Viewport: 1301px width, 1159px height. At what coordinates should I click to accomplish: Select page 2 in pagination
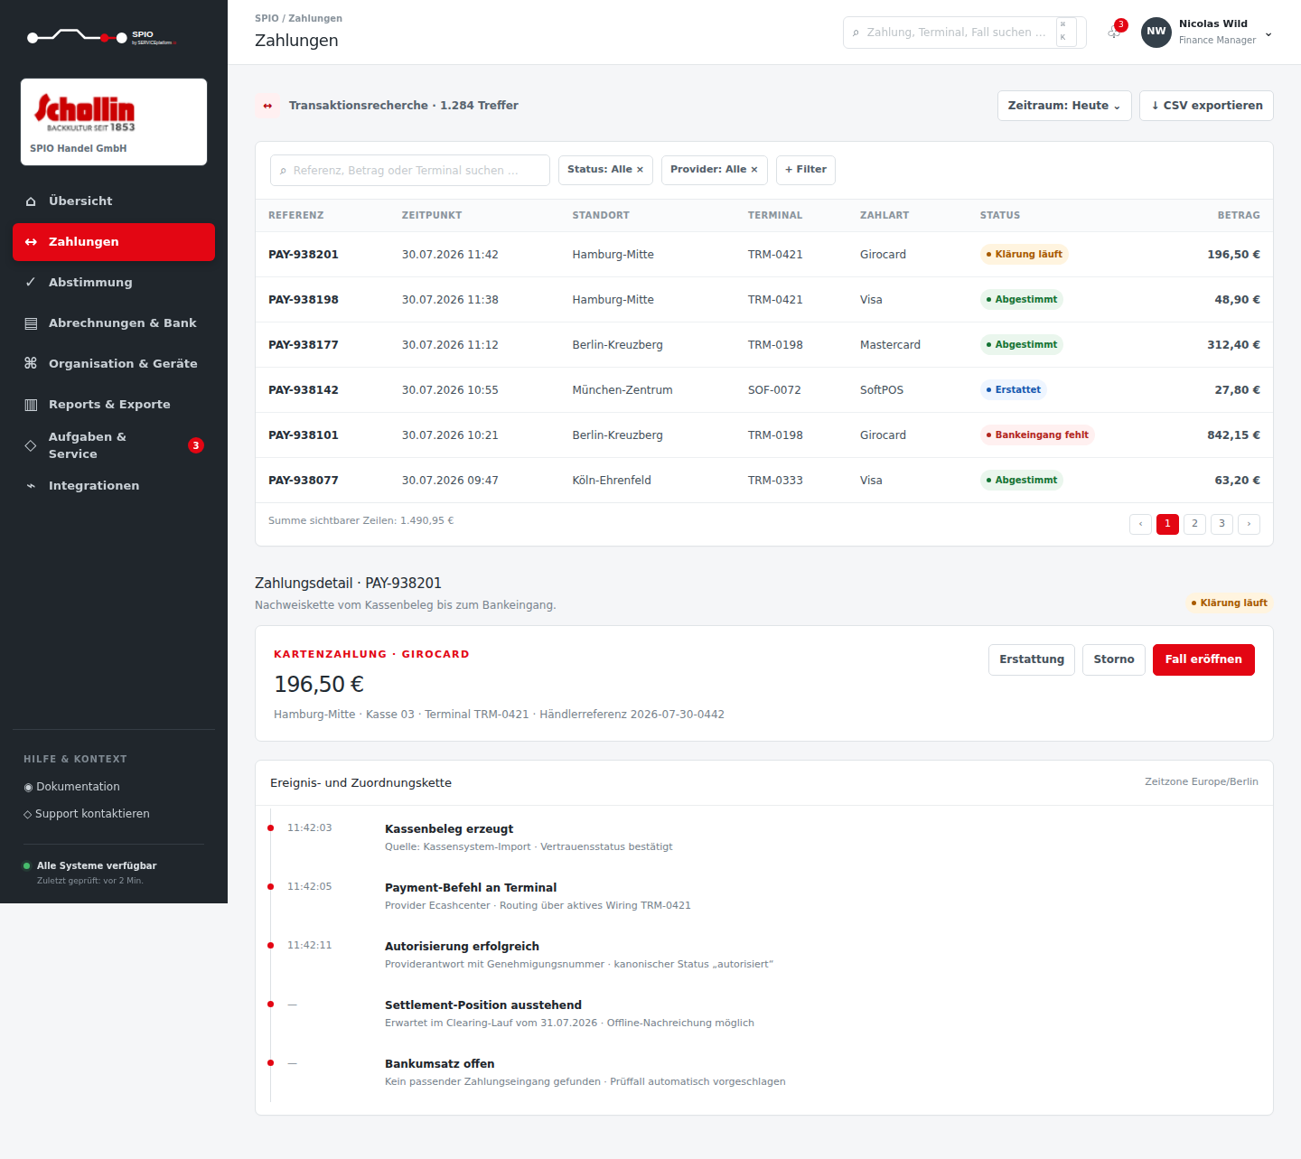pyautogui.click(x=1194, y=524)
